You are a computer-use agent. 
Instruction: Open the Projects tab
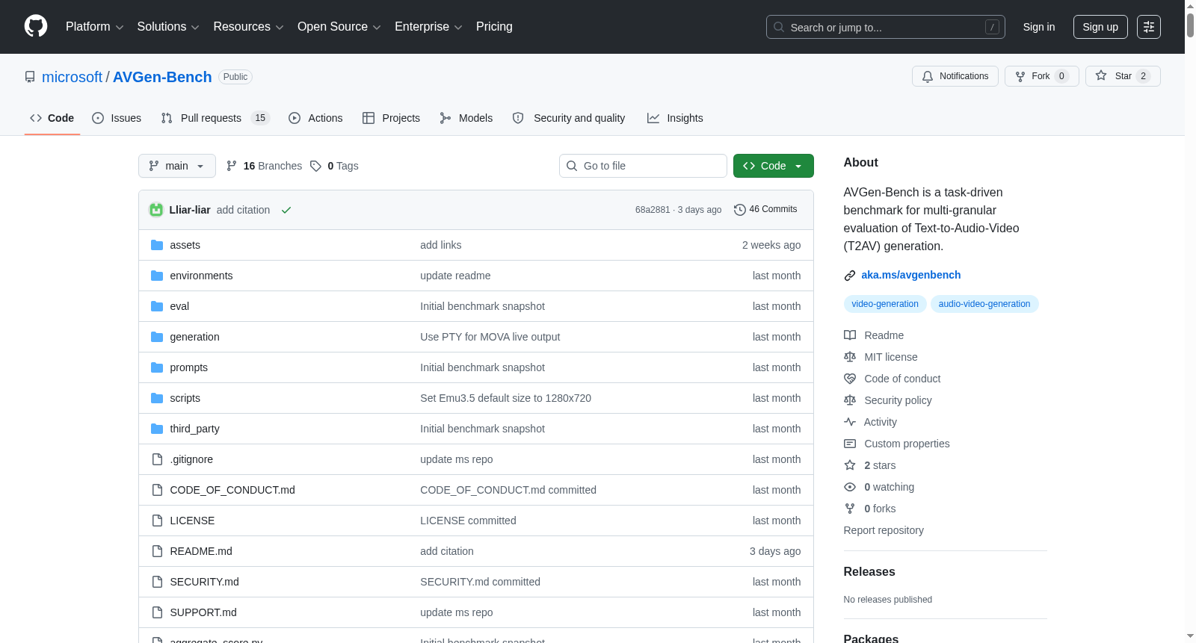(391, 118)
